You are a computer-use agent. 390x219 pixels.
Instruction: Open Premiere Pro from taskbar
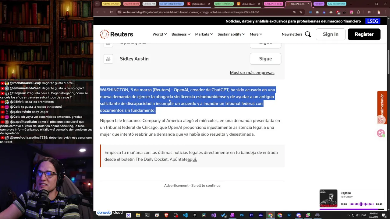pyautogui.click(x=251, y=215)
